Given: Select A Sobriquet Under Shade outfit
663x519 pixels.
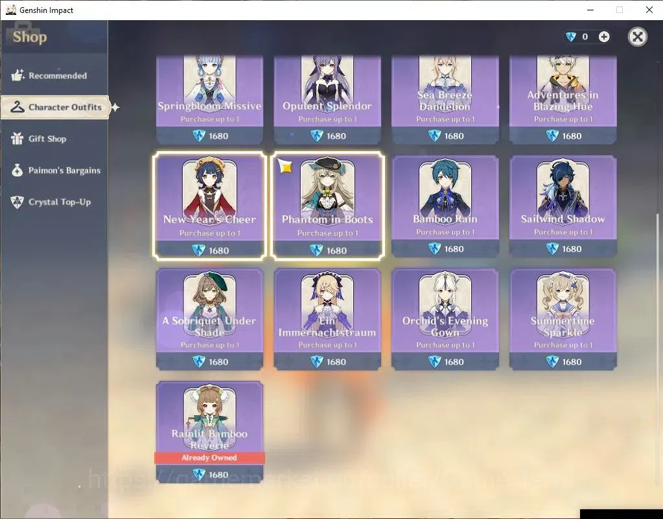Looking at the screenshot, I should coord(210,319).
